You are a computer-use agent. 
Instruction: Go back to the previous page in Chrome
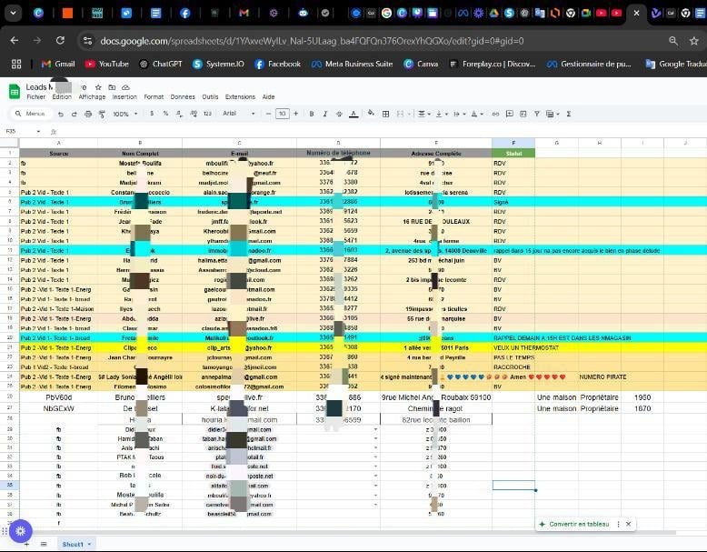point(15,41)
